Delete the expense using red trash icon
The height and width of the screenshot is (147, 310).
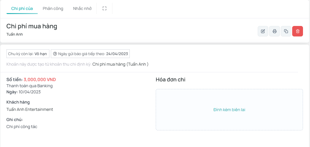(x=297, y=31)
